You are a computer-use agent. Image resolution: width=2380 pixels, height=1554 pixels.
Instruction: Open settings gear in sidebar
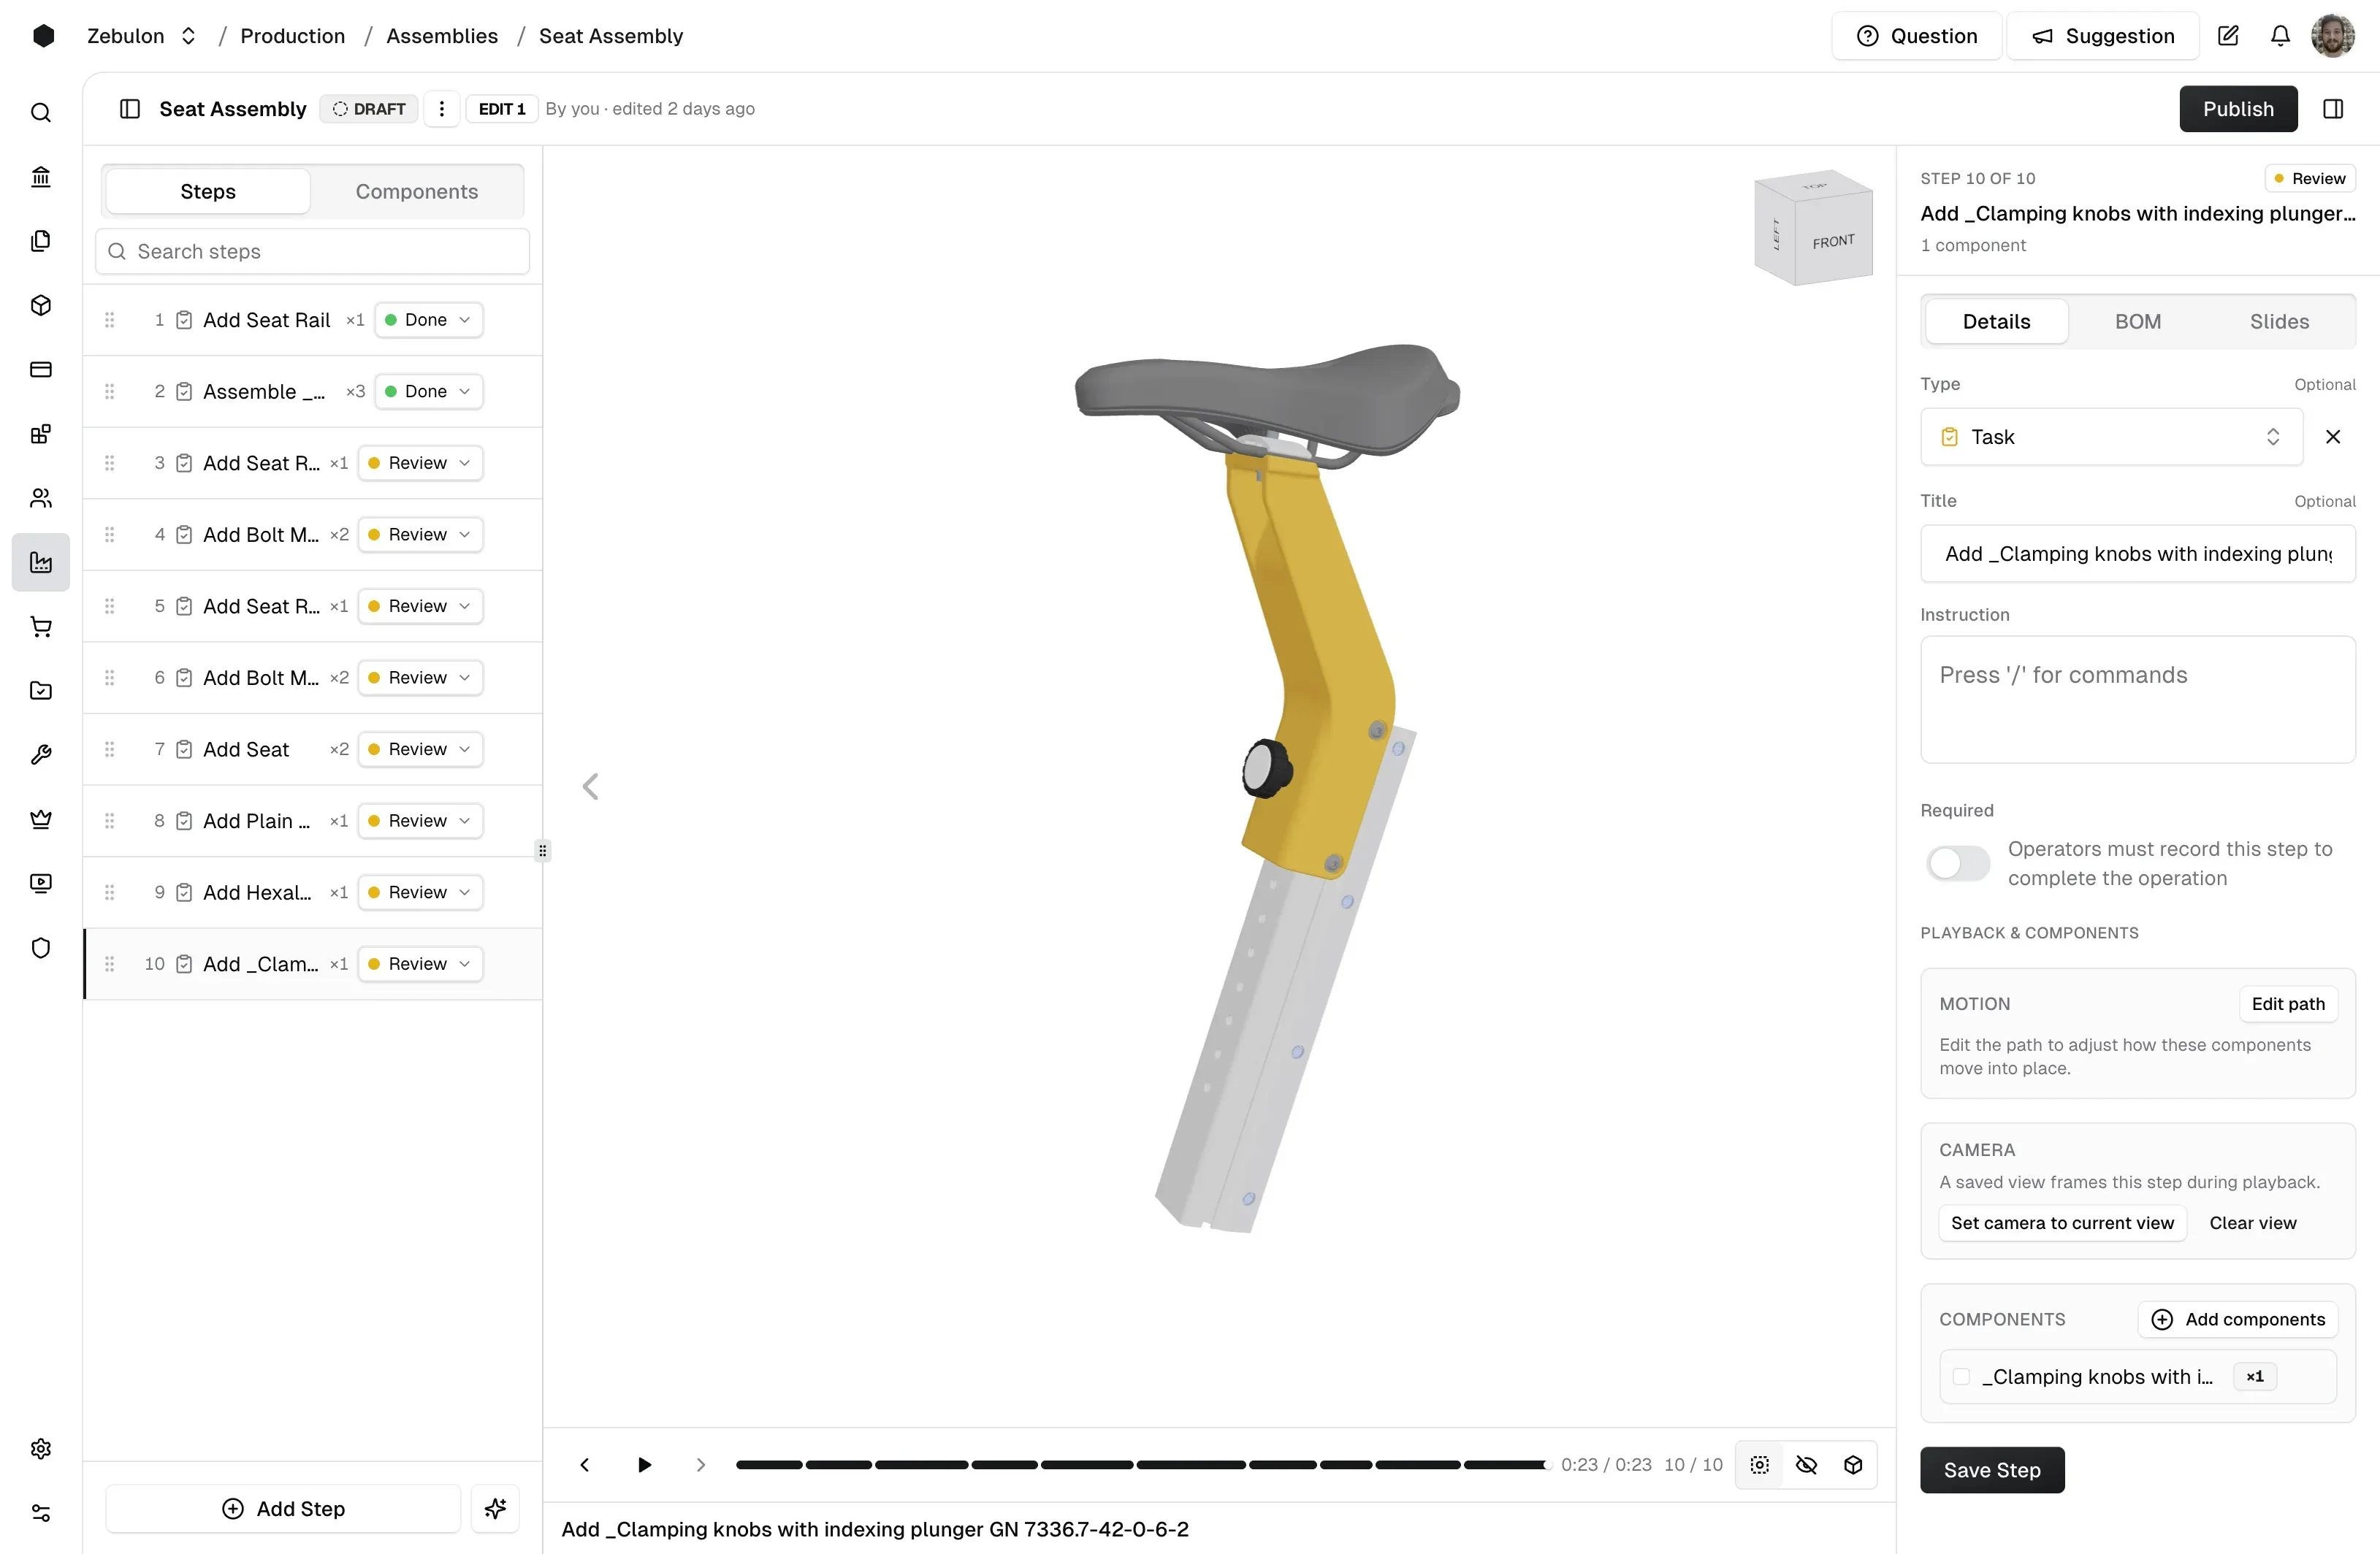[x=41, y=1449]
